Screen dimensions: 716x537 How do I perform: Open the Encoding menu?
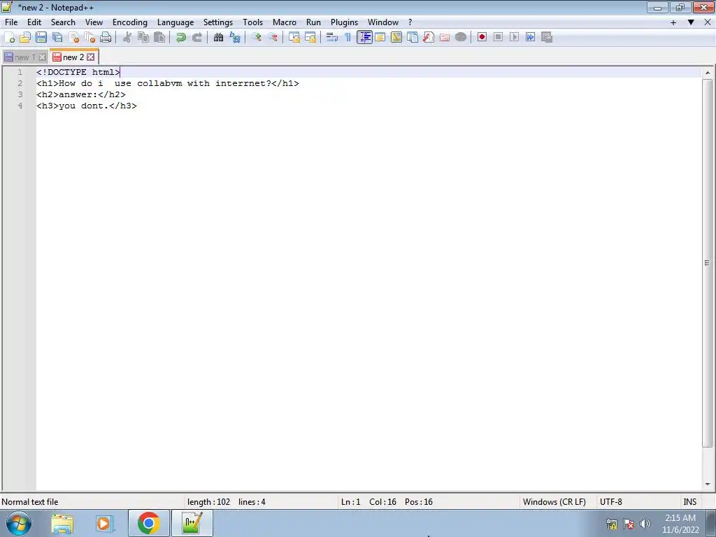click(x=130, y=22)
